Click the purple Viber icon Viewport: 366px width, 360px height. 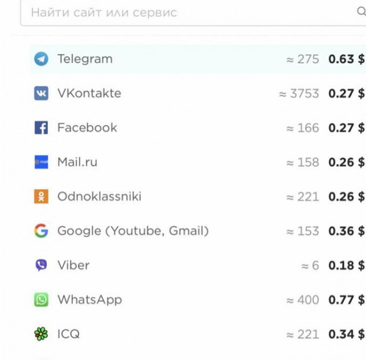[x=41, y=265]
